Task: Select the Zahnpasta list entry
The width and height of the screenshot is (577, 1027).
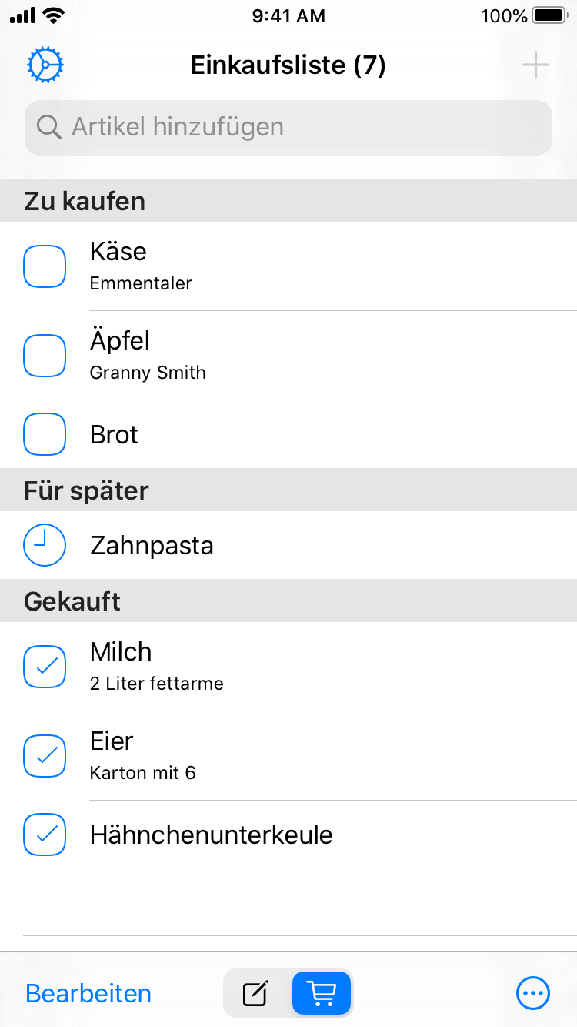Action: 152,545
